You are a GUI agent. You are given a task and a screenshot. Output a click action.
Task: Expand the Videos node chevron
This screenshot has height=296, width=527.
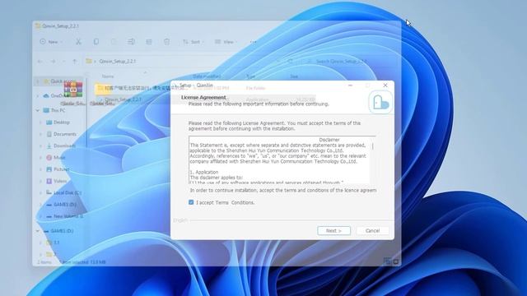[40, 181]
